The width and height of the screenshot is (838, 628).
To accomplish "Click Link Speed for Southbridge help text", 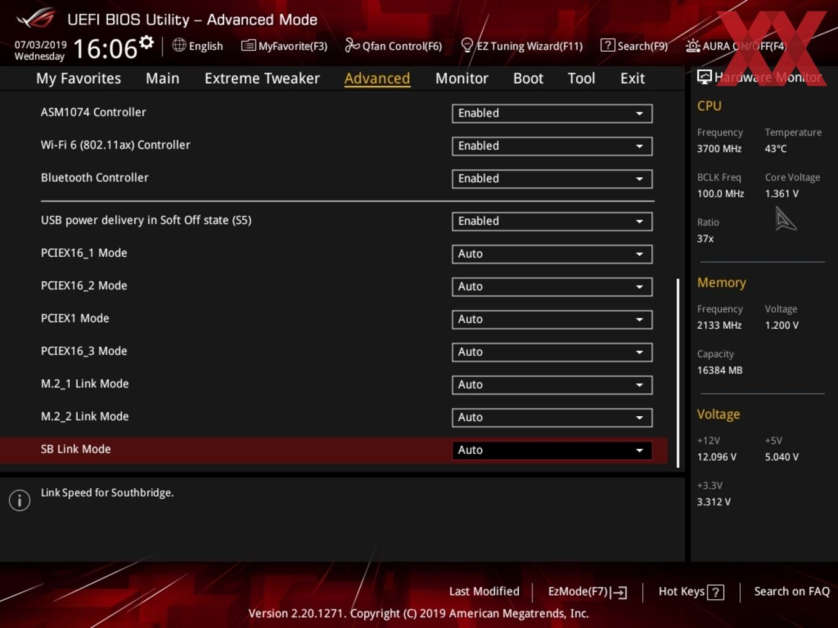I will point(107,493).
